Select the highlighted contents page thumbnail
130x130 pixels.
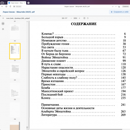[x=15, y=51]
